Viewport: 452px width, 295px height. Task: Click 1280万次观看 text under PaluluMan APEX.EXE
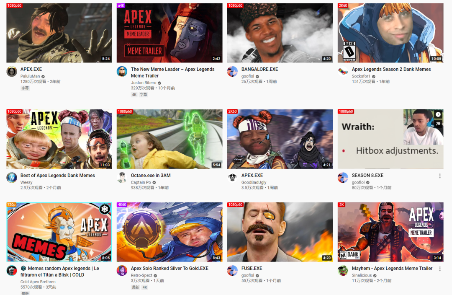coord(33,81)
